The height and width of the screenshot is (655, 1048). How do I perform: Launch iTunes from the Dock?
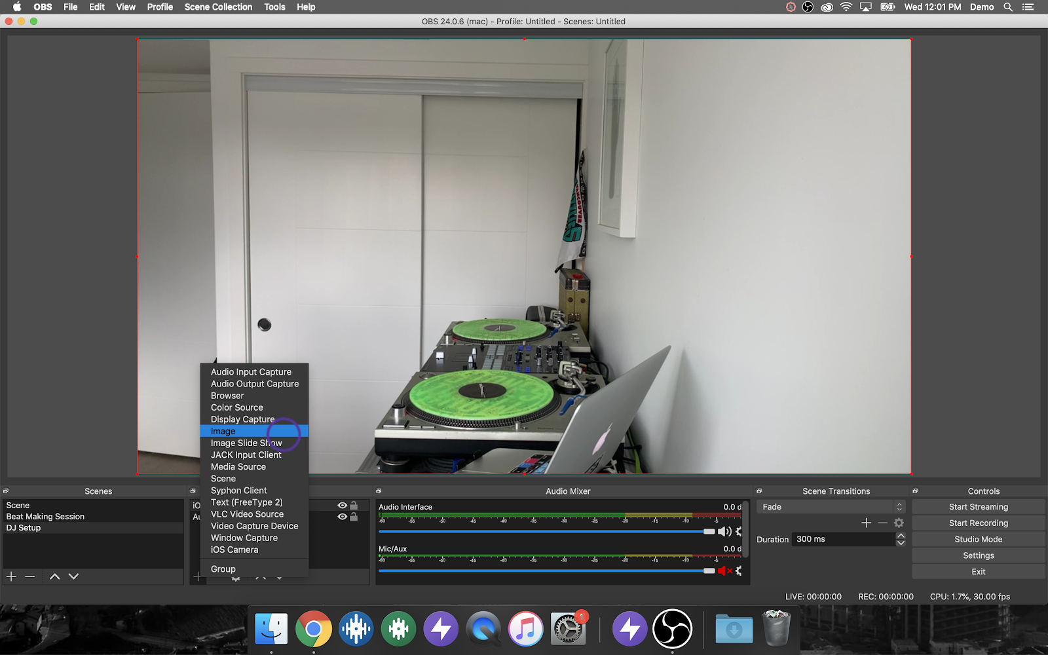[x=526, y=629]
